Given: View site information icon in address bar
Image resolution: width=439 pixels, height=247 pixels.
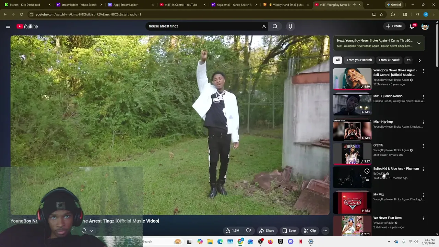Looking at the screenshot, I should (x=31, y=14).
